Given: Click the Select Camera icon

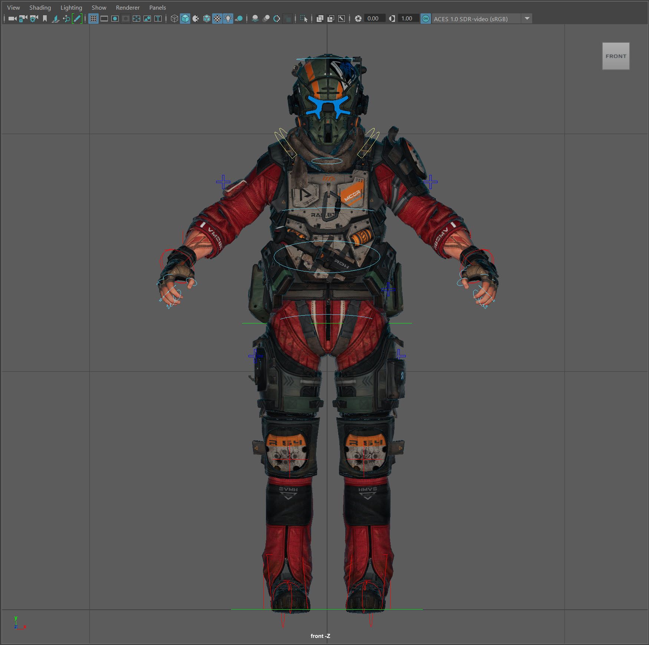Looking at the screenshot, I should pyautogui.click(x=12, y=19).
